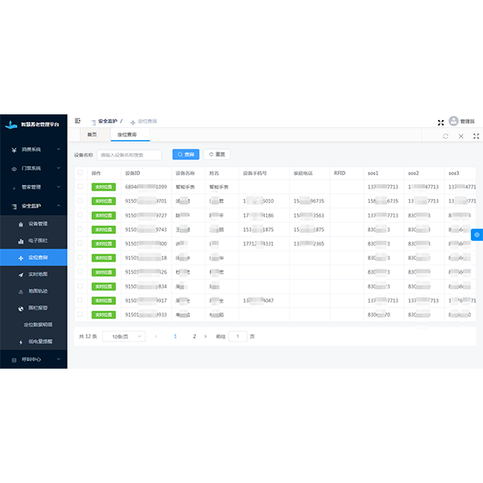
Task: Click the 设备名称 search input field
Action: click(130, 155)
